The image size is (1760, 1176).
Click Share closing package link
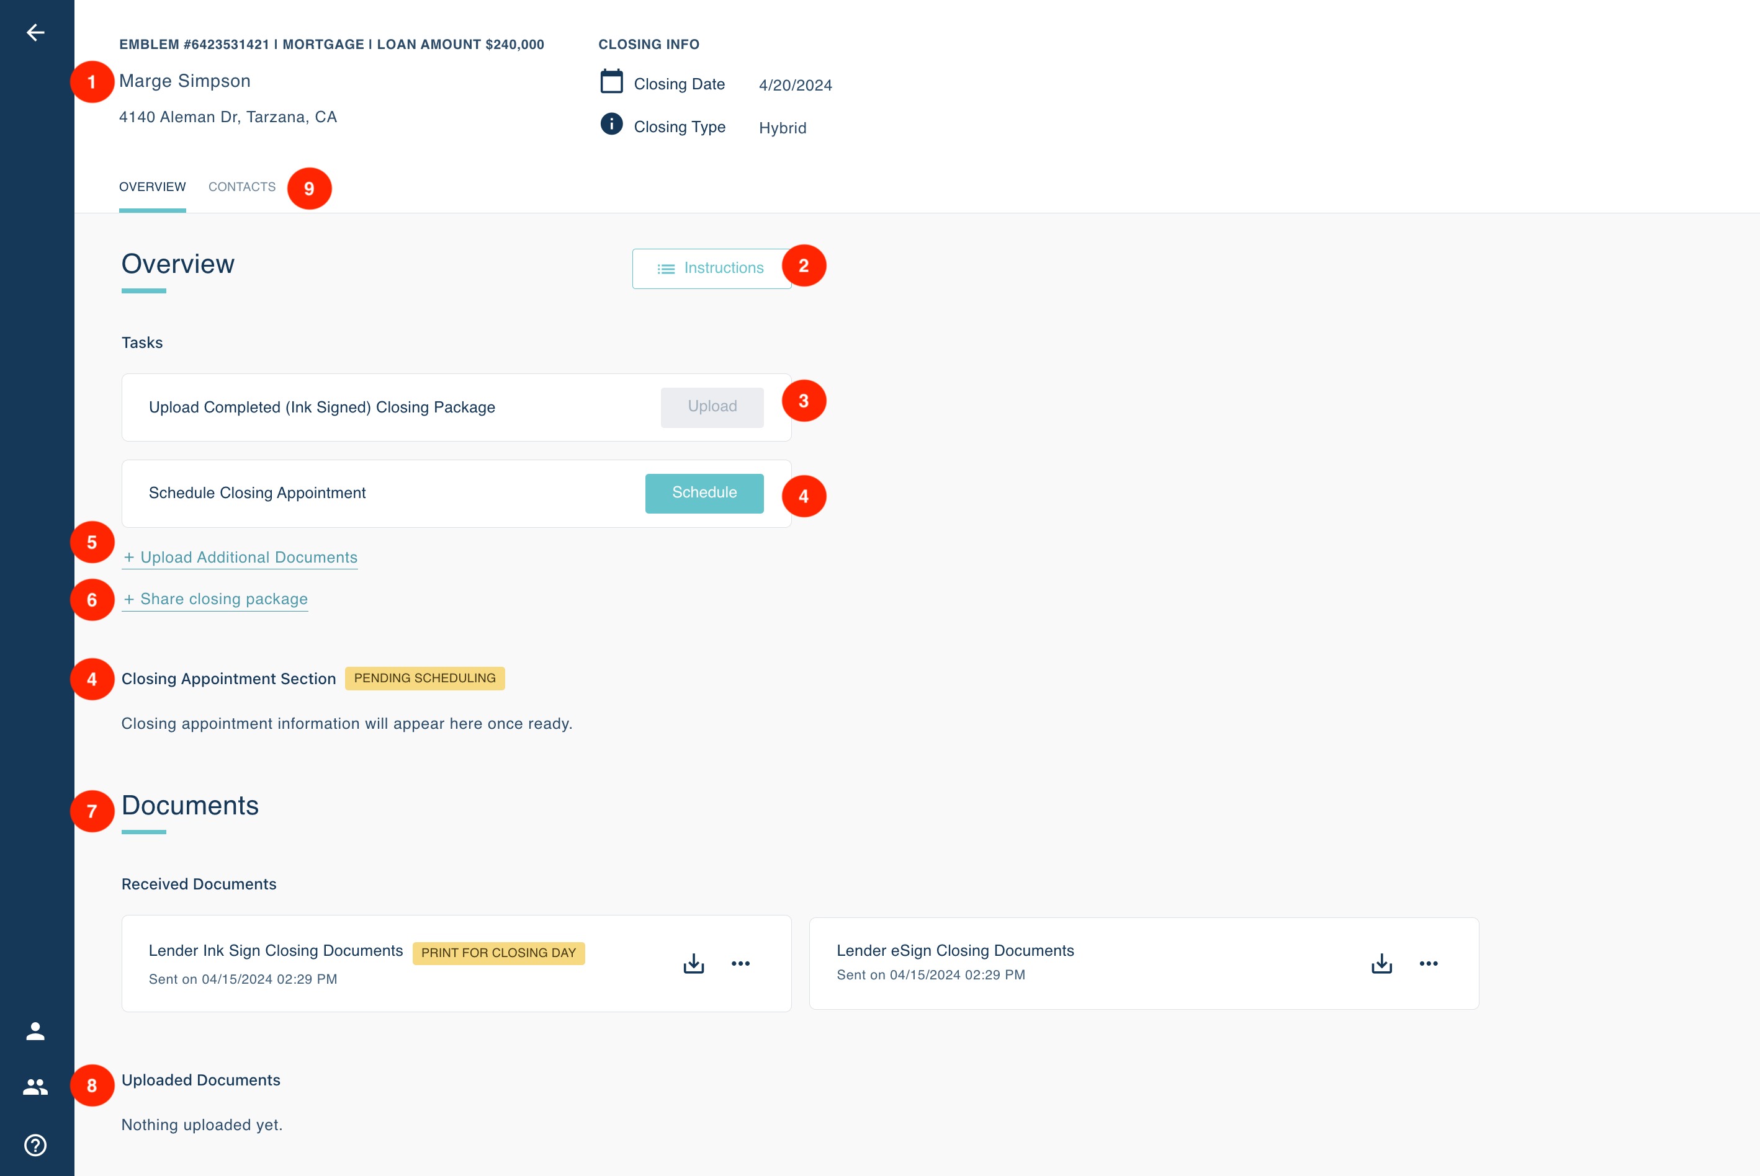[215, 599]
